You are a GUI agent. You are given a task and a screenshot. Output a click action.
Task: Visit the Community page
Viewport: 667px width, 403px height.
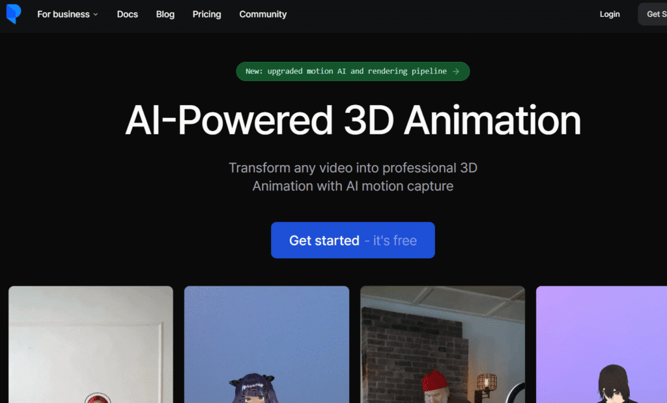[x=263, y=14]
